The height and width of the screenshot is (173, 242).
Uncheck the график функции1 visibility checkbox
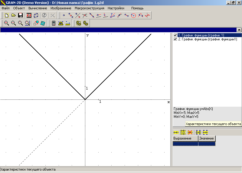175,39
